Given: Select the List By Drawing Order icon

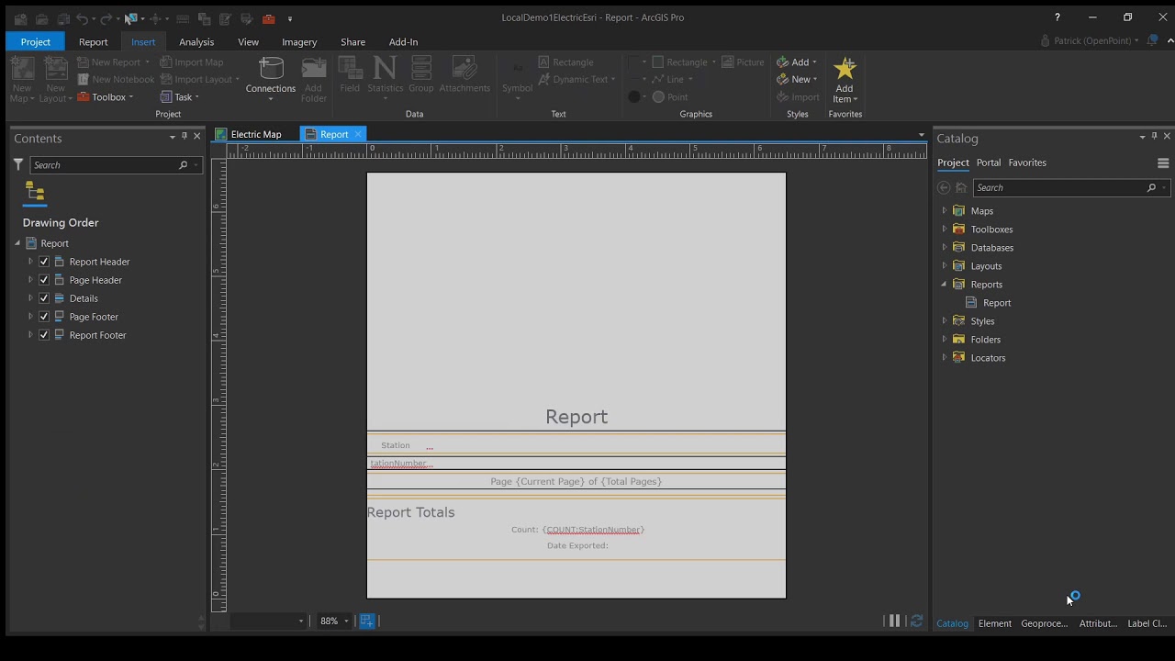Looking at the screenshot, I should 35,191.
